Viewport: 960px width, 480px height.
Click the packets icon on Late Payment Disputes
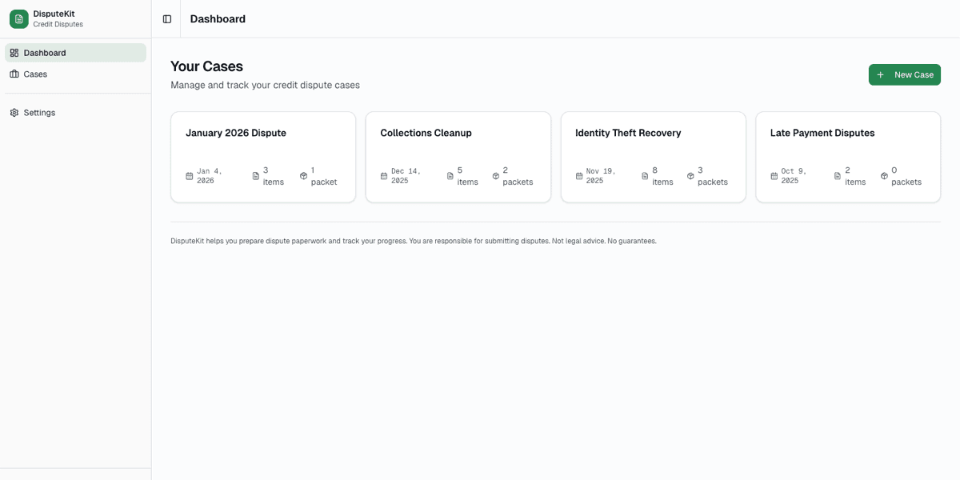[884, 176]
